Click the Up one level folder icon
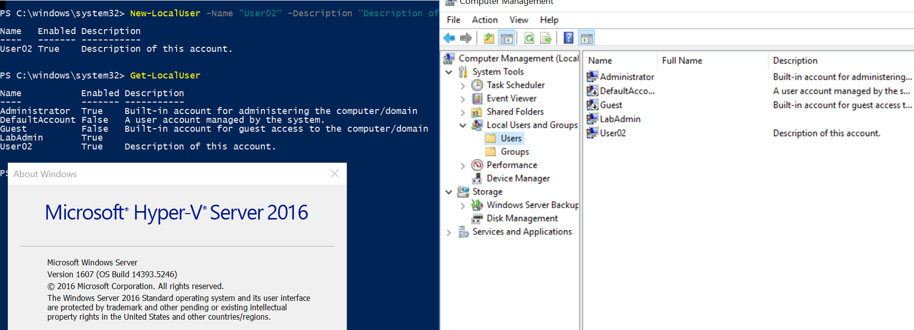The image size is (914, 330). [x=489, y=38]
